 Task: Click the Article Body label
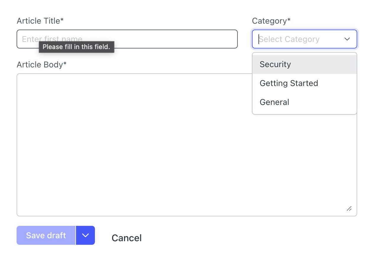(x=40, y=65)
